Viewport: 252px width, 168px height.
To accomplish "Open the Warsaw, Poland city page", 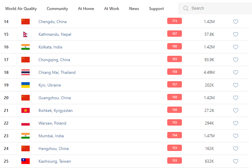I will [x=52, y=123].
